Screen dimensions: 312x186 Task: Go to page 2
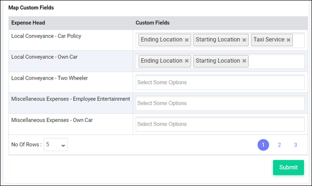click(279, 145)
